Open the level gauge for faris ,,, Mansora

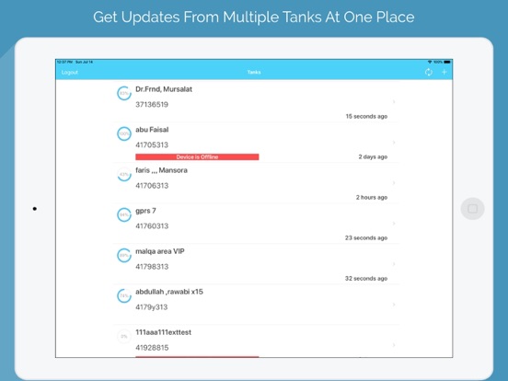click(x=124, y=174)
